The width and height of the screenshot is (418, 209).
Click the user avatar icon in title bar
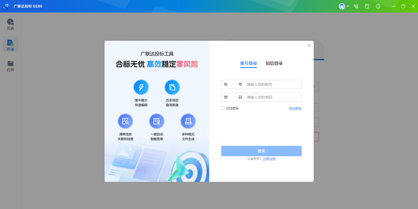[342, 6]
